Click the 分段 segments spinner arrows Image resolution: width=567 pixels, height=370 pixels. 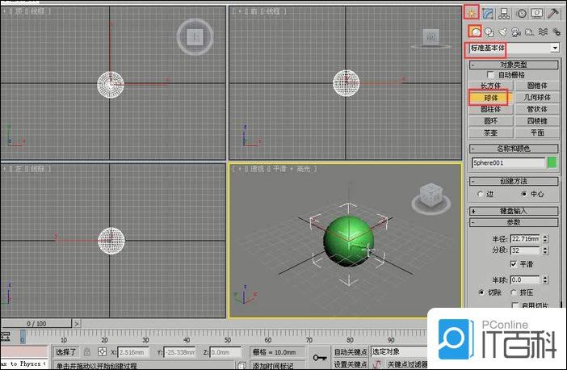[x=546, y=250]
